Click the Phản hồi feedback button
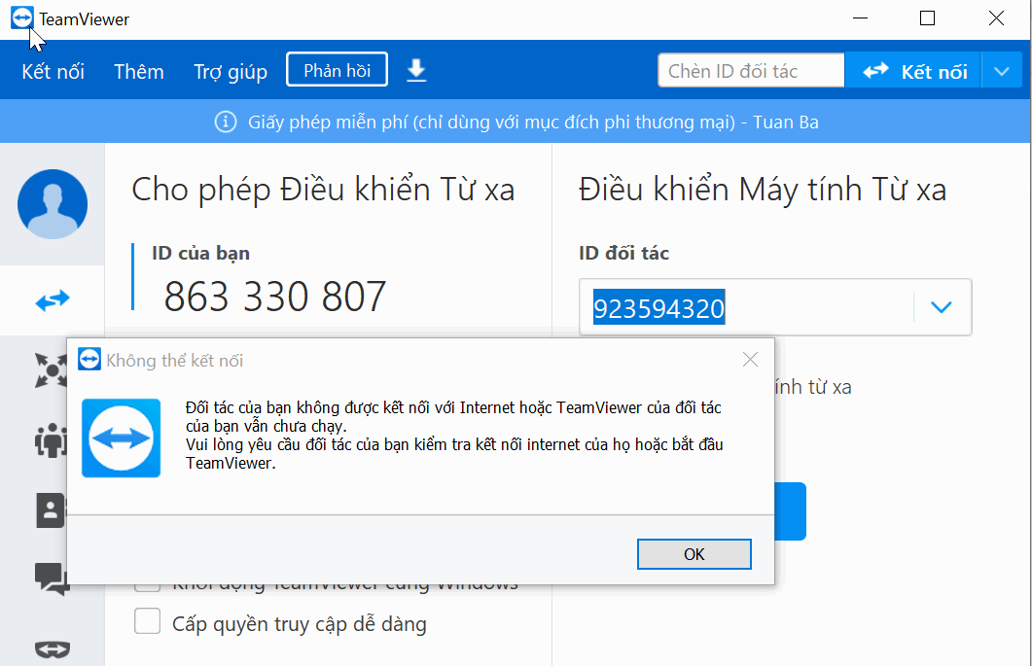 tap(337, 70)
